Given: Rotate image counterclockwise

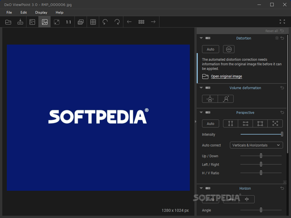Looking at the screenshot, I should [105, 22].
